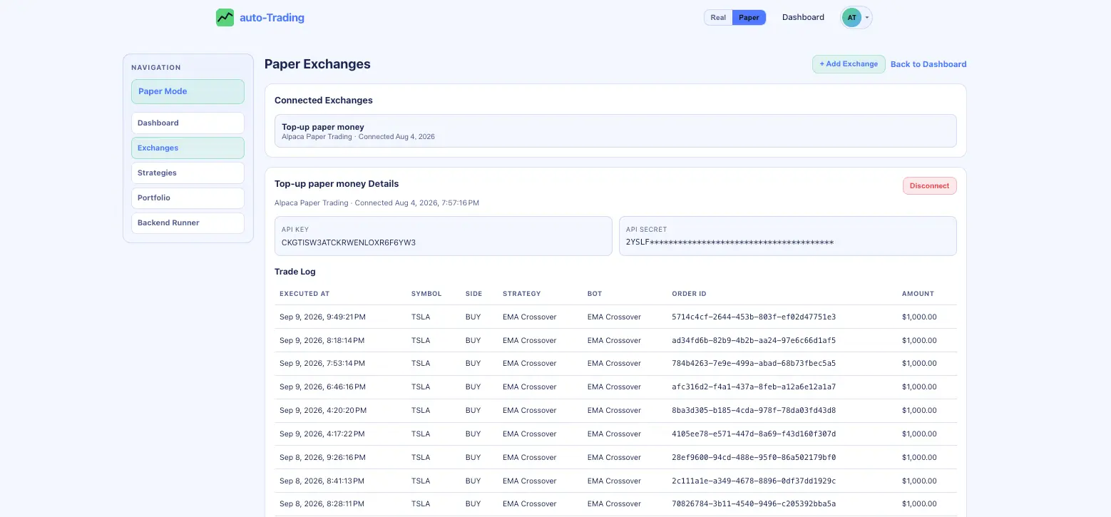Select order ID 784b4263-7e9e-499a-abad-68b73fbec5a5
The image size is (1111, 517).
(x=754, y=364)
